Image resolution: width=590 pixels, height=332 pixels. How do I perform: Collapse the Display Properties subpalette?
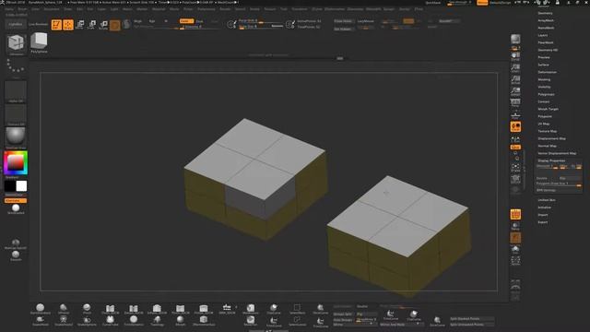pyautogui.click(x=551, y=160)
